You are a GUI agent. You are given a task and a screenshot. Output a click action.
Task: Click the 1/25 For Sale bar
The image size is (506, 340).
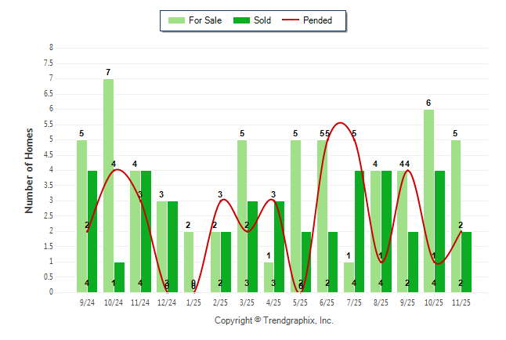coord(189,262)
